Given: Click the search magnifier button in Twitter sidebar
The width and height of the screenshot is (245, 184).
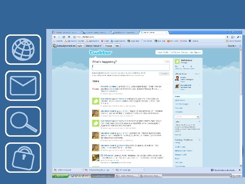Looking at the screenshot, I should click(x=198, y=117).
